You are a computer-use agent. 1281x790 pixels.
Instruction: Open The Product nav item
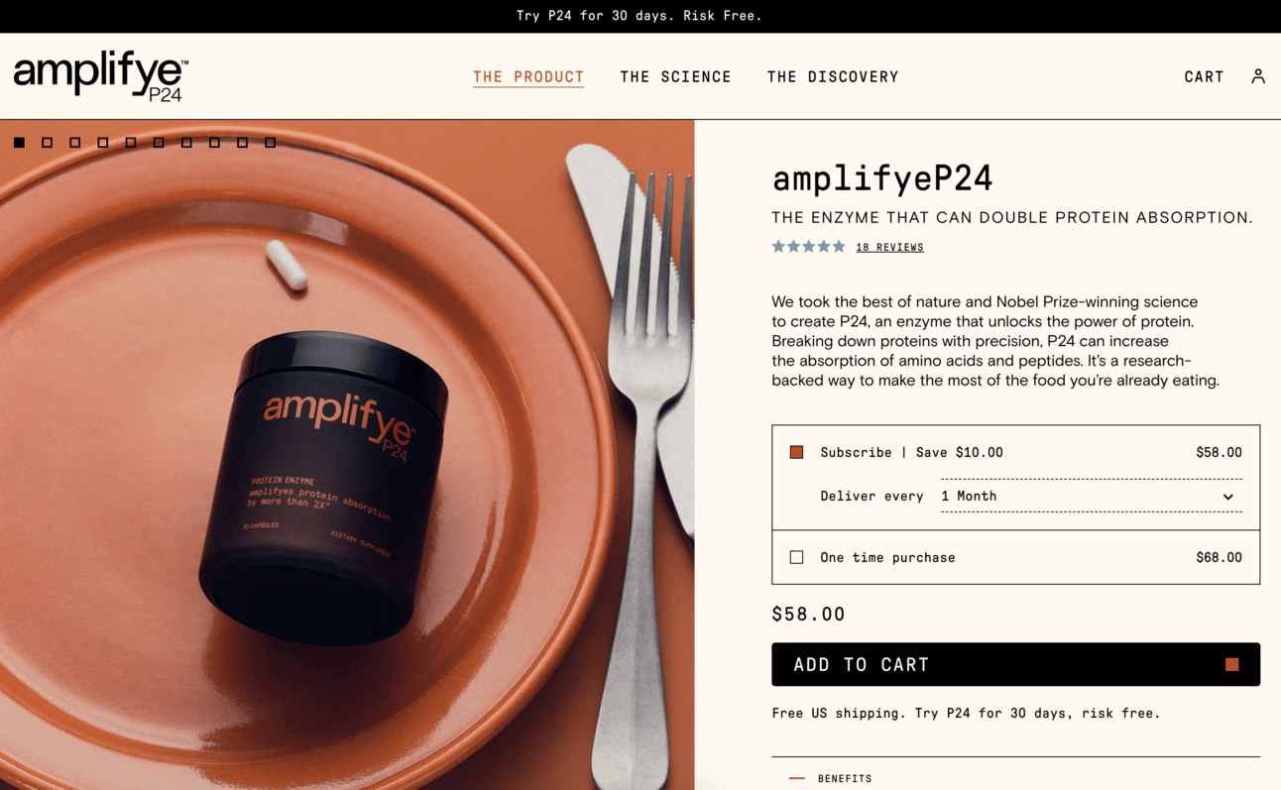pyautogui.click(x=528, y=77)
